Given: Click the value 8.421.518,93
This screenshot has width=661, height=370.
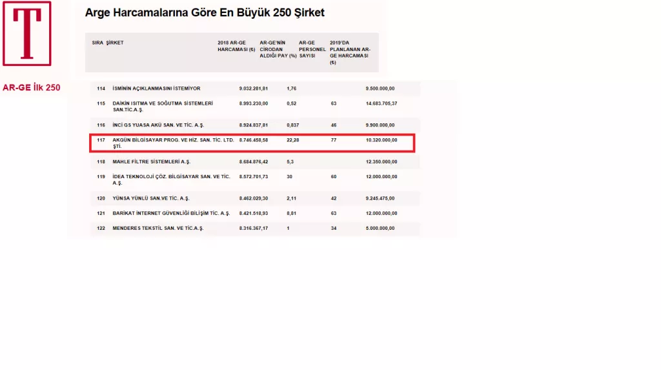Looking at the screenshot, I should point(253,214).
